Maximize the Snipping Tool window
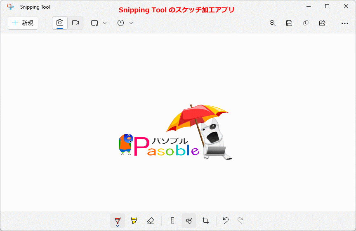The height and width of the screenshot is (231, 356). tap(327, 6)
